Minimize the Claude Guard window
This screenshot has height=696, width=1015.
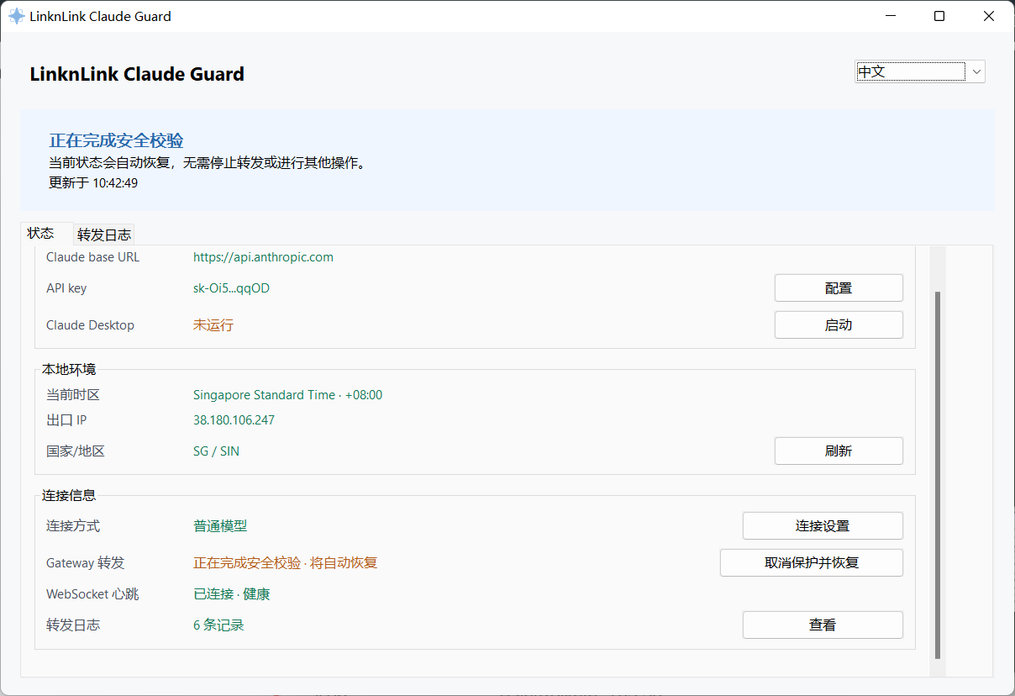(x=891, y=16)
